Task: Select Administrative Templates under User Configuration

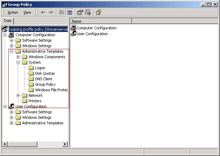Action: 43,123
